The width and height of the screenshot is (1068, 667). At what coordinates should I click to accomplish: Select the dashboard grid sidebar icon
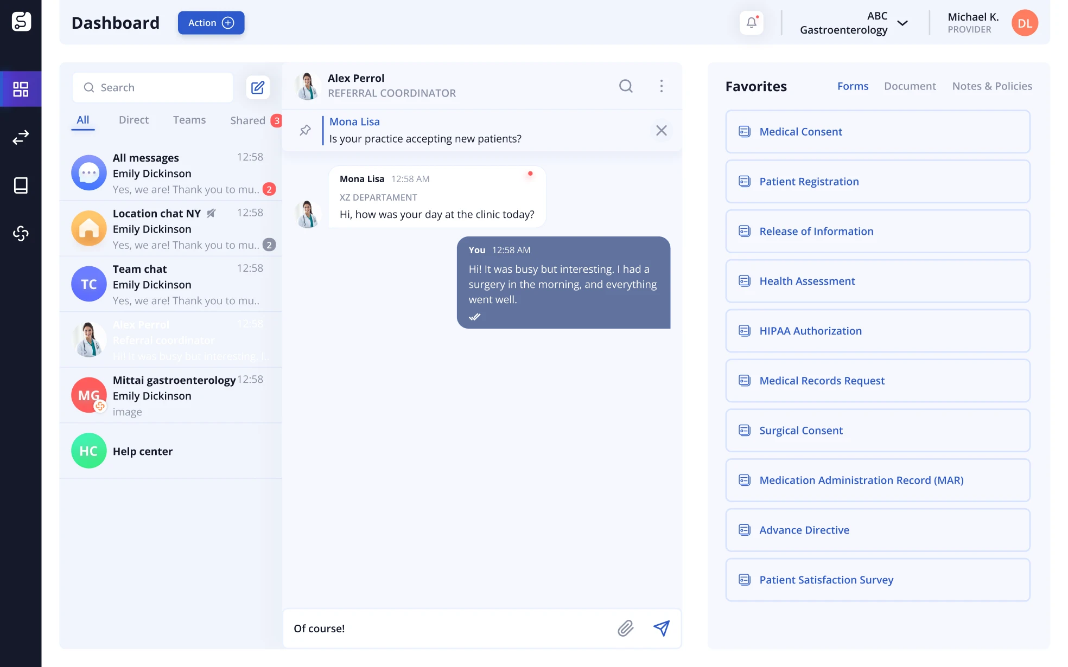point(21,89)
